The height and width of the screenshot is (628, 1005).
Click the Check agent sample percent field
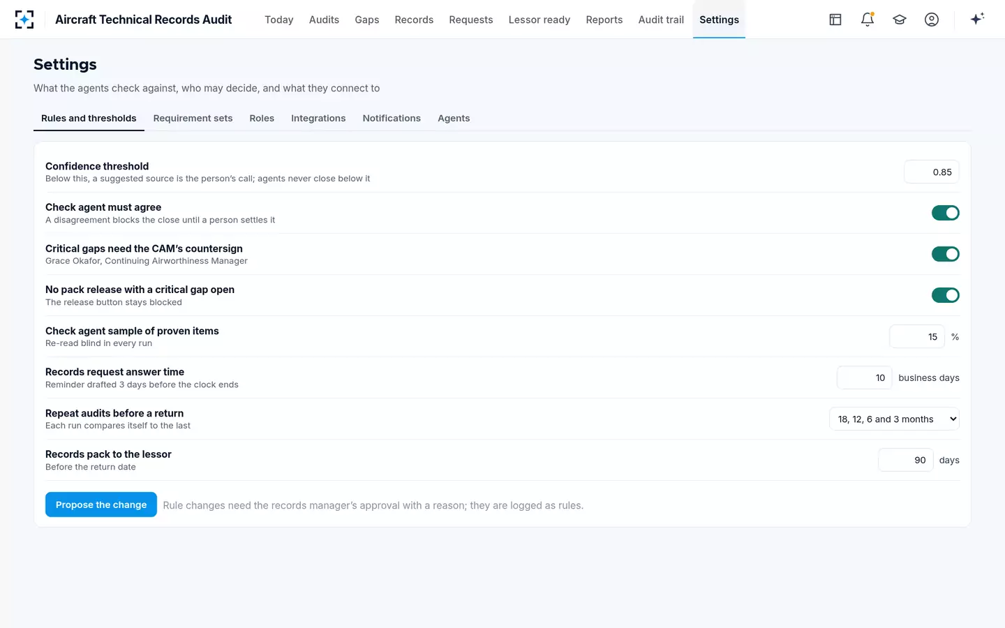[916, 336]
